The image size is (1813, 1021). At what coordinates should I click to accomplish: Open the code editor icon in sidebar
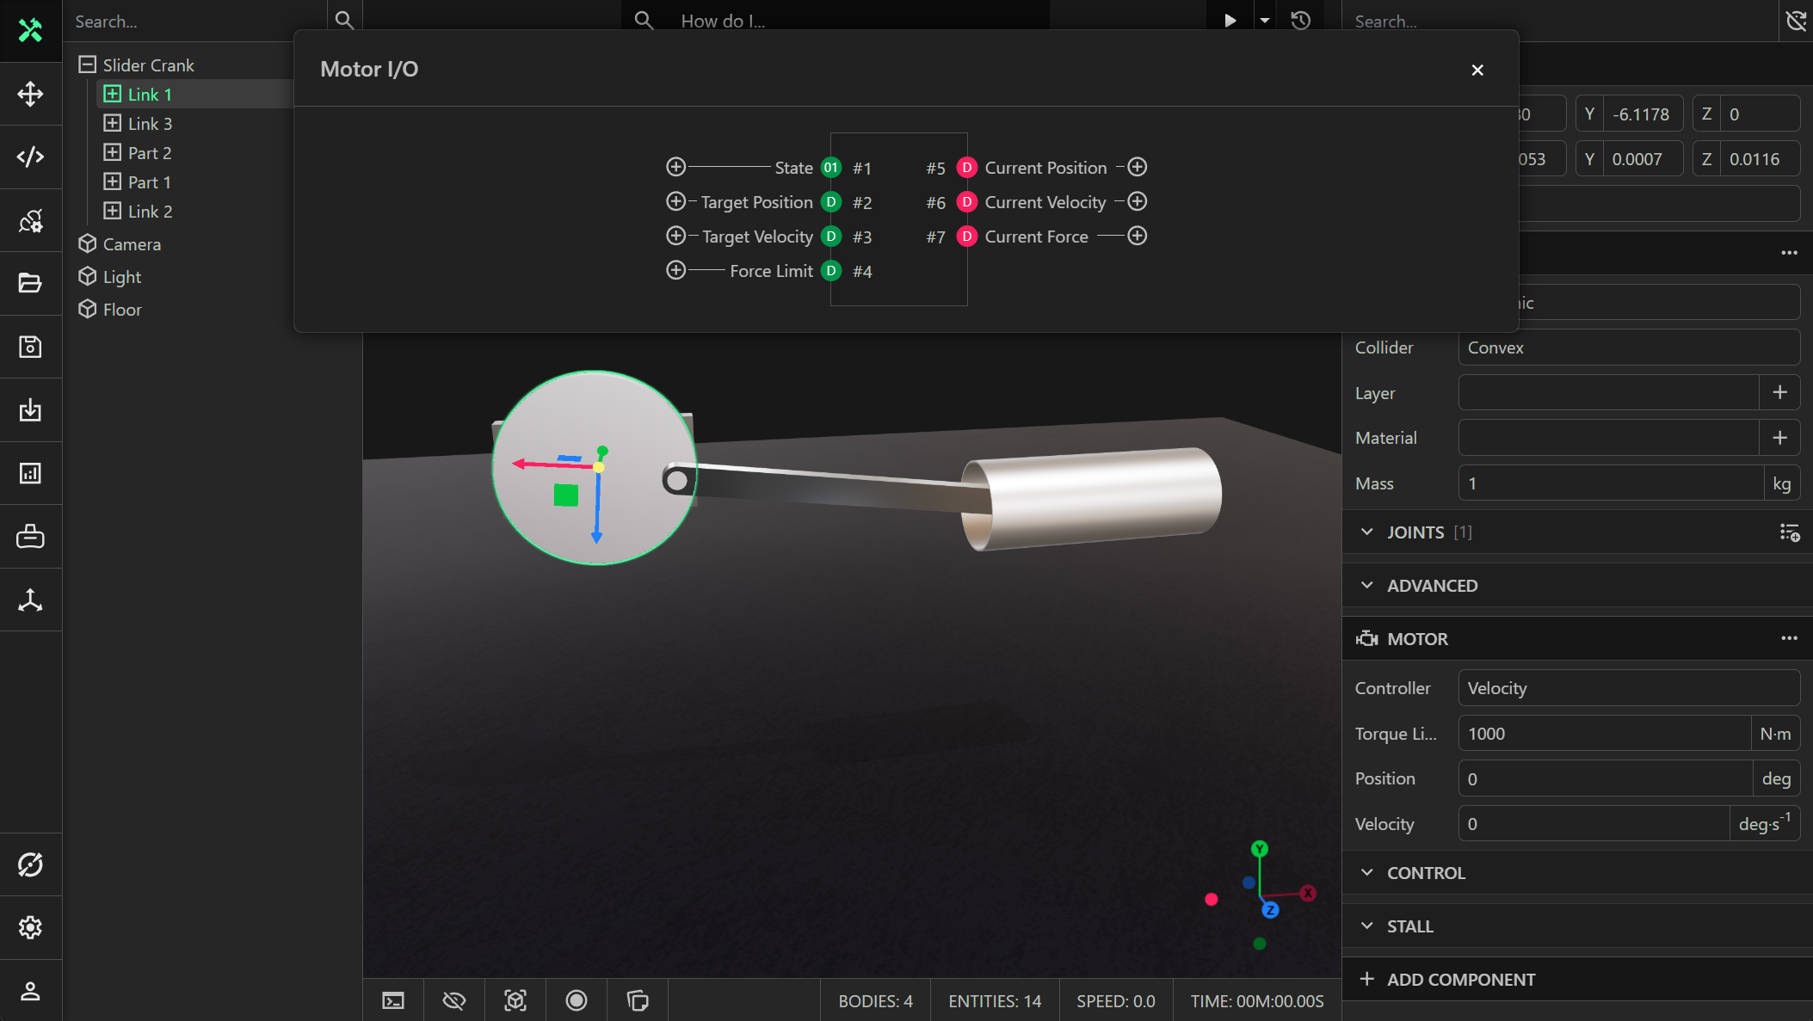coord(30,157)
